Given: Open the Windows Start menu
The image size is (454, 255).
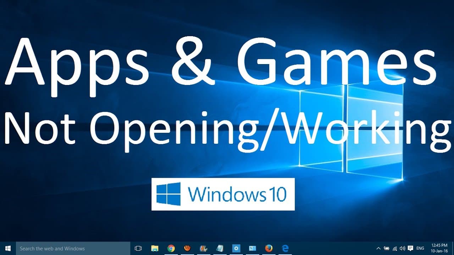Looking at the screenshot, I should (x=8, y=248).
